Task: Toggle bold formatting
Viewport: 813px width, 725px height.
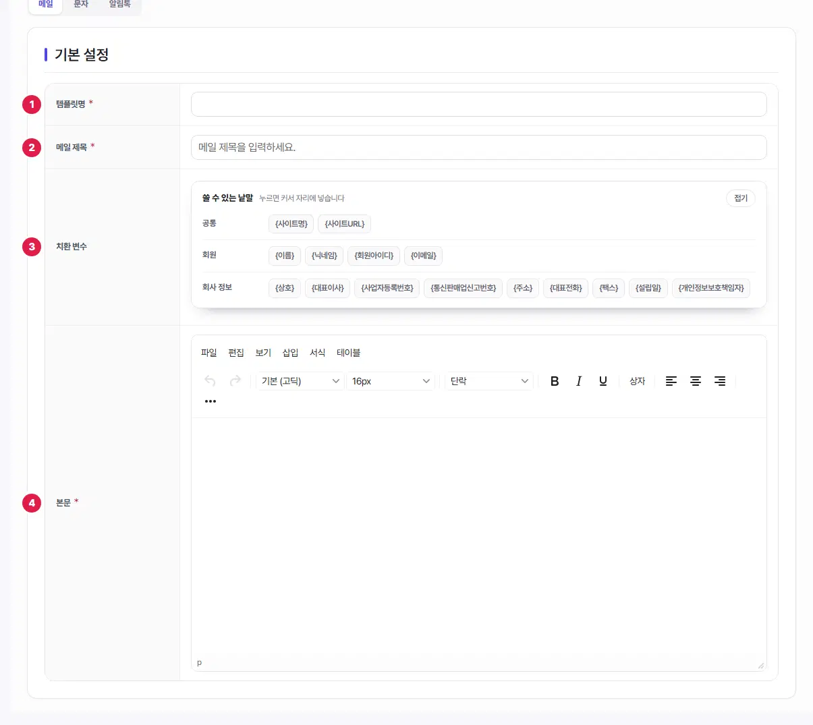Action: 555,381
